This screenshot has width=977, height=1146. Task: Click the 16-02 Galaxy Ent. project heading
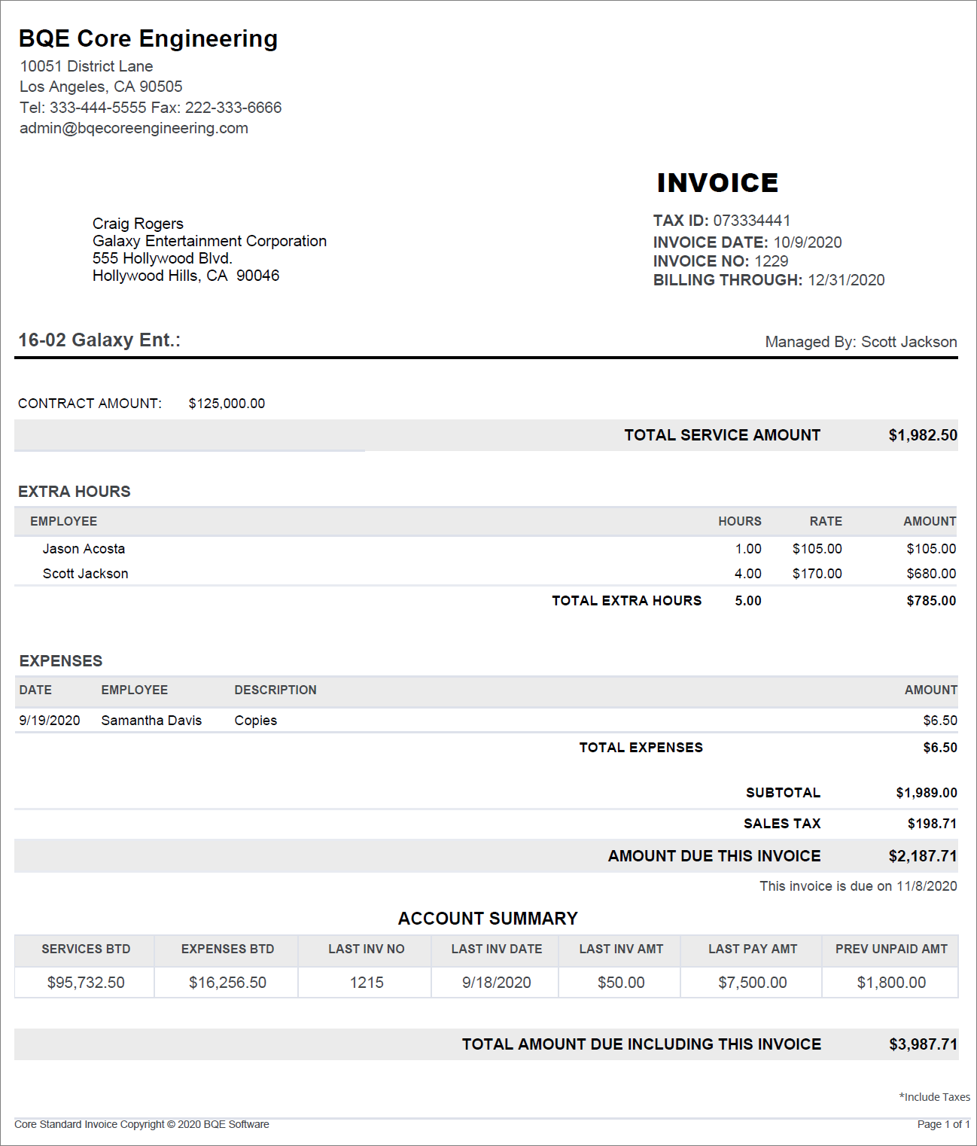pyautogui.click(x=99, y=340)
